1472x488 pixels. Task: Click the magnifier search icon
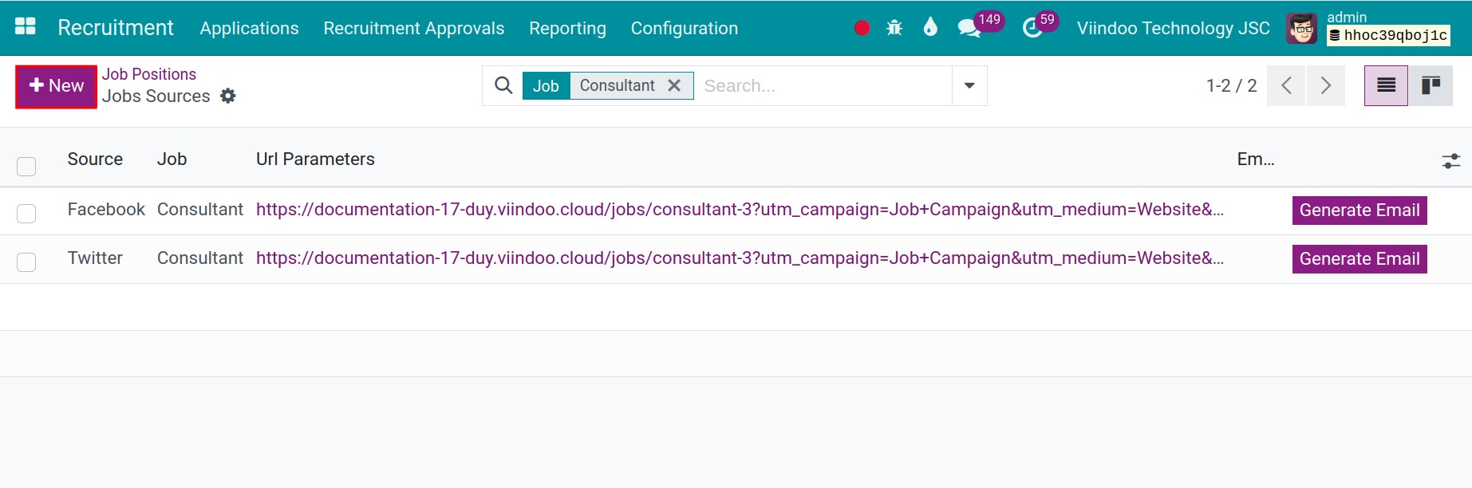tap(503, 85)
